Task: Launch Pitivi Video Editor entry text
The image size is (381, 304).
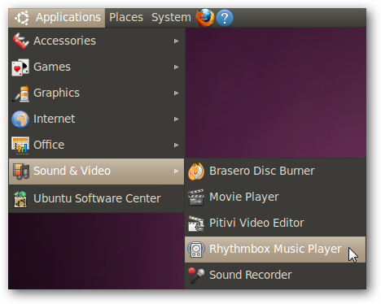Action: pyautogui.click(x=256, y=223)
